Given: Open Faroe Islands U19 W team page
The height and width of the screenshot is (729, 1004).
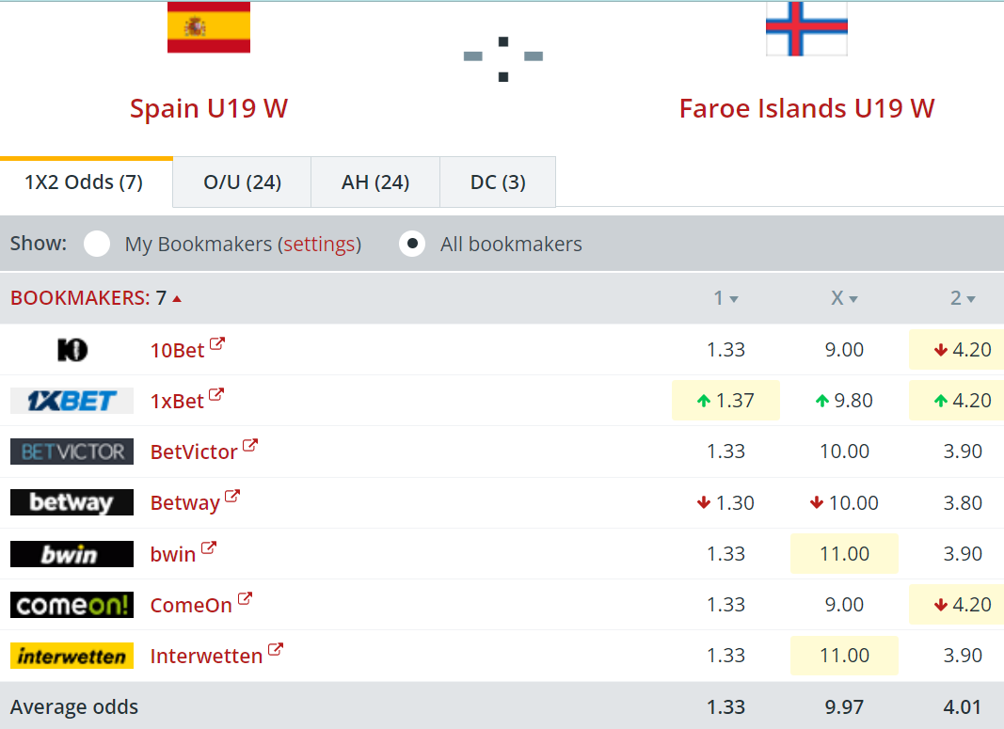Looking at the screenshot, I should [x=806, y=108].
